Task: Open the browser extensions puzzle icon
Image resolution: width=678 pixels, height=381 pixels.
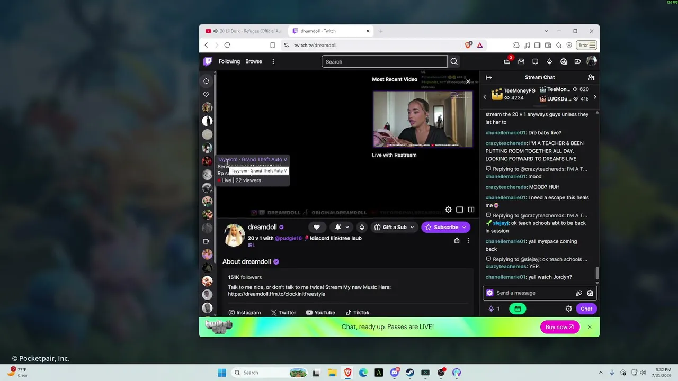Action: point(516,46)
